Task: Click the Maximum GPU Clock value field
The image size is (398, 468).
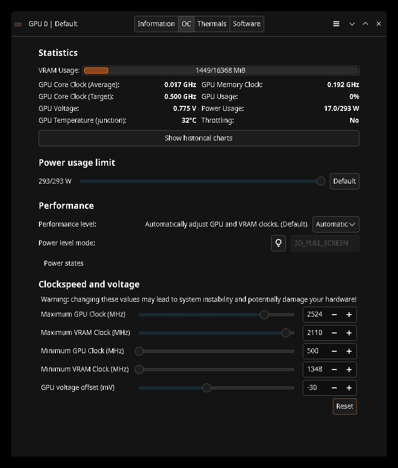Action: coord(315,315)
